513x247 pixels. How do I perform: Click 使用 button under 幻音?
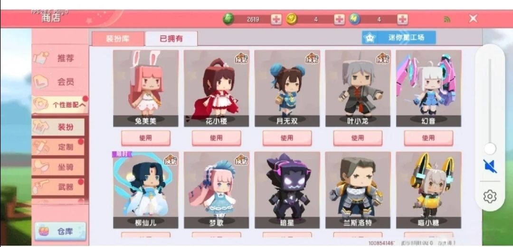(428, 138)
